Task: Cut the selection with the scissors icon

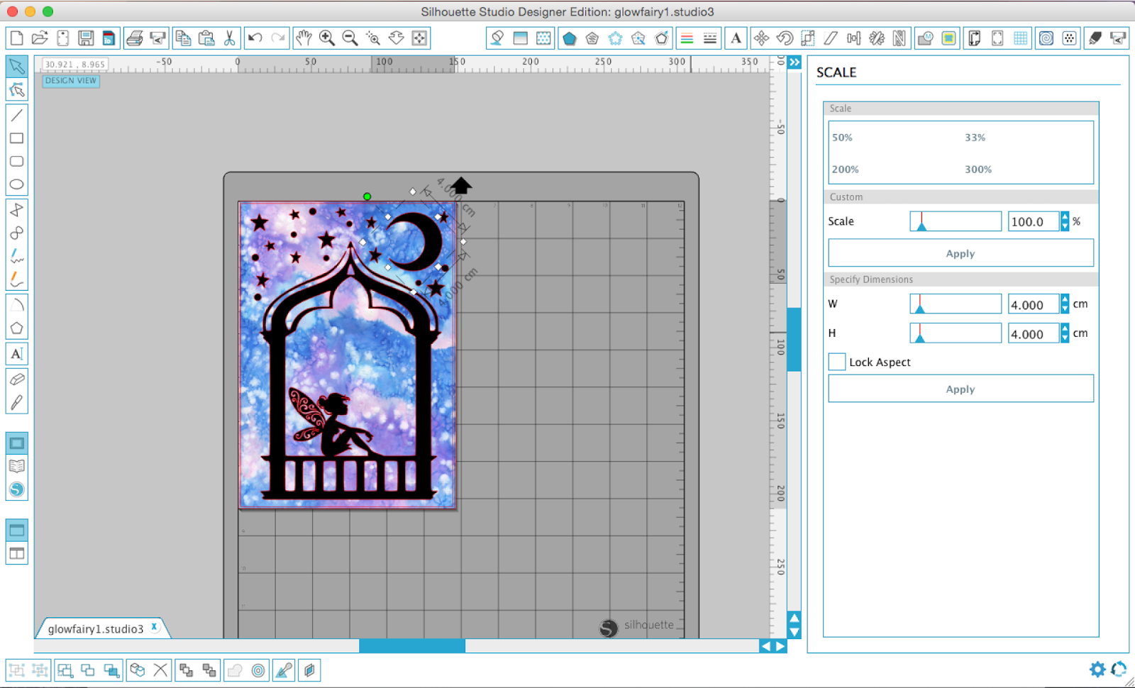Action: [229, 38]
